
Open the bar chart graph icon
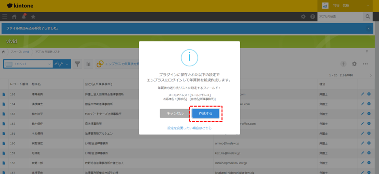[x=88, y=64]
